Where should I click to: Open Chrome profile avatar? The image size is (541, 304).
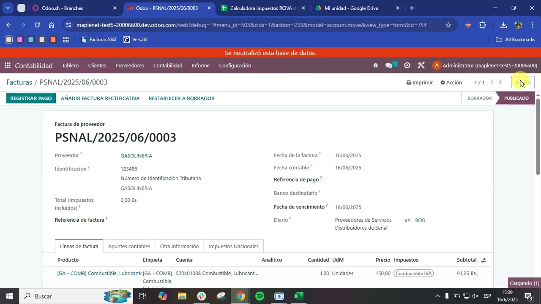pos(518,25)
